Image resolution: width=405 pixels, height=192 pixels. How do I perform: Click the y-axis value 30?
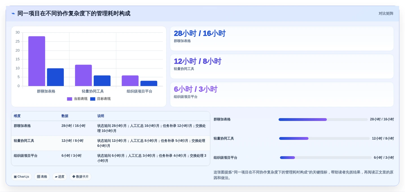tap(17, 32)
